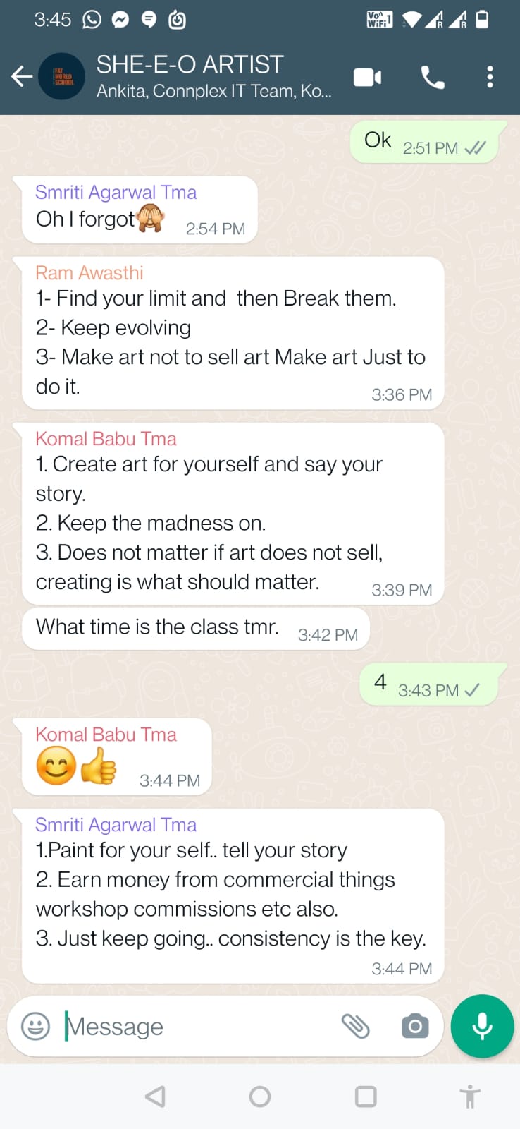Viewport: 520px width, 1129px height.
Task: Tap Smriti Agarwal Tma name on 'Oh I forgot'
Action: [x=116, y=192]
